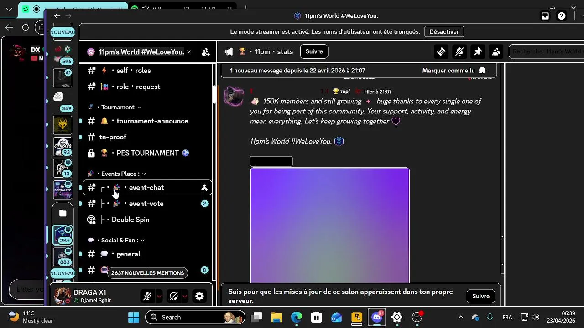Open File Explorer from the taskbar
This screenshot has width=584, height=328.
click(x=276, y=317)
